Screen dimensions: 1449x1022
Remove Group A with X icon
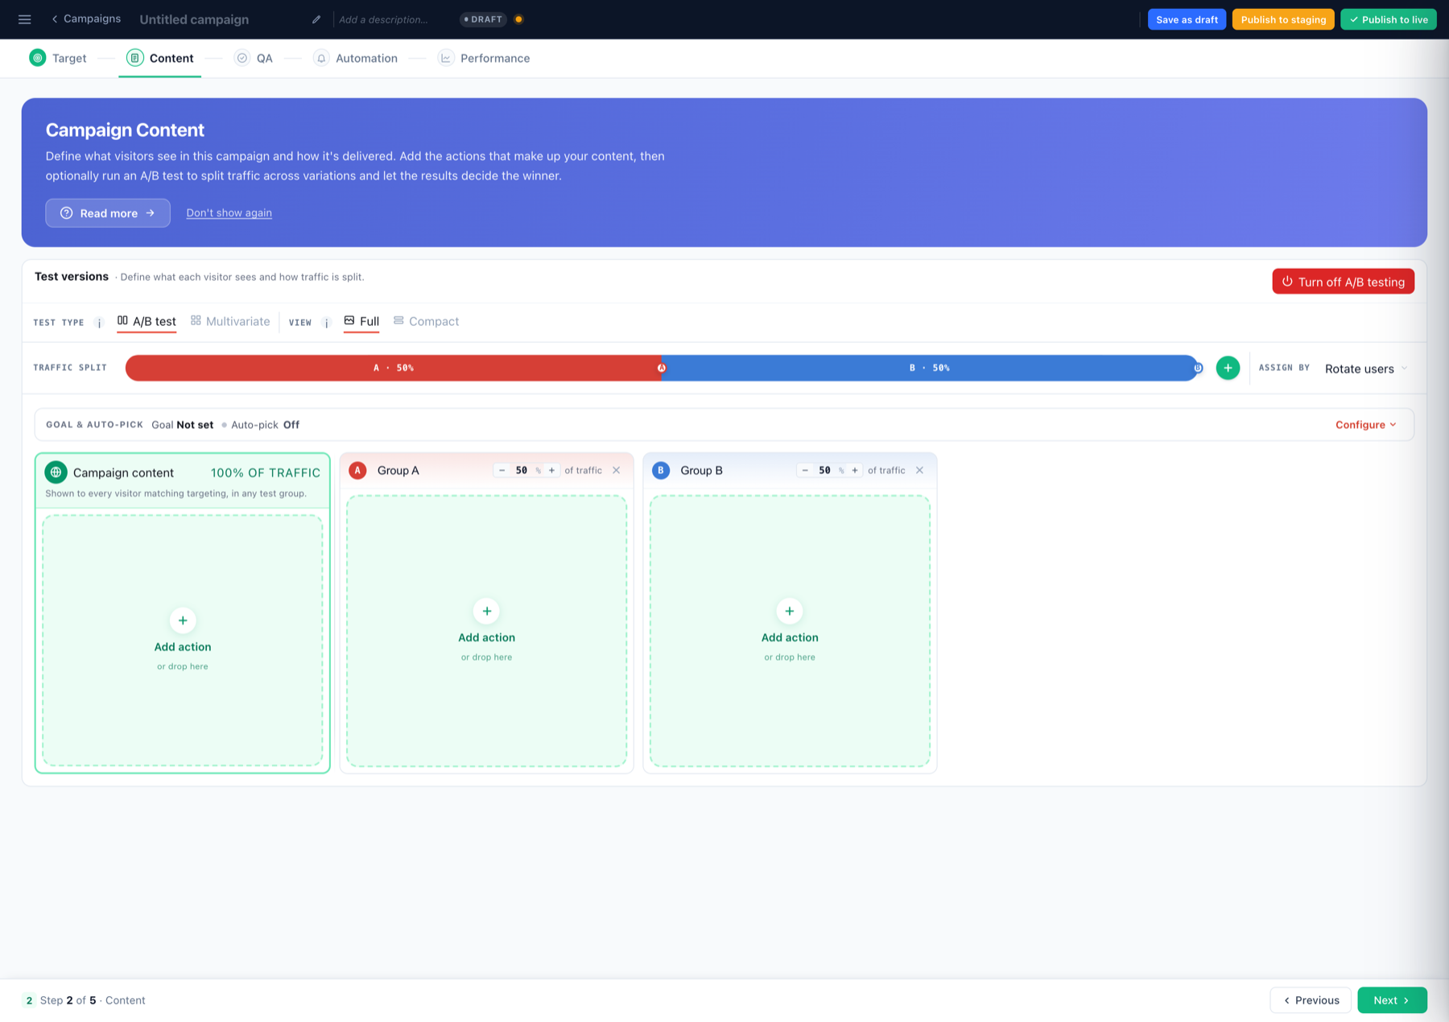tap(617, 471)
